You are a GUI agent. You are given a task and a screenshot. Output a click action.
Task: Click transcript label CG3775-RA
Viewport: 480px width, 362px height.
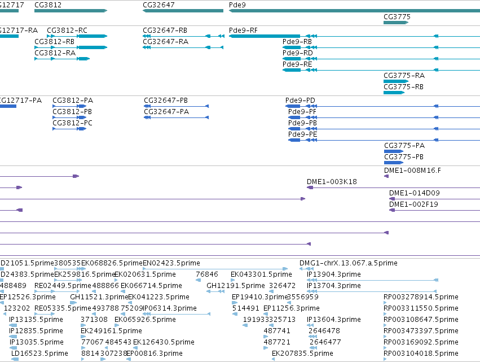404,76
